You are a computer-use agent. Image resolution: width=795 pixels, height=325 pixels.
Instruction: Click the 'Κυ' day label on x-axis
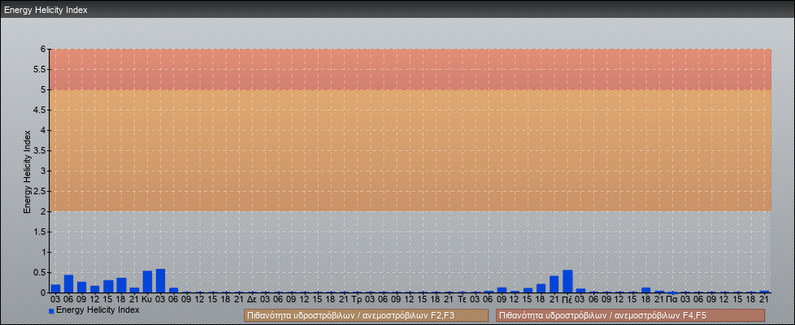pyautogui.click(x=147, y=300)
